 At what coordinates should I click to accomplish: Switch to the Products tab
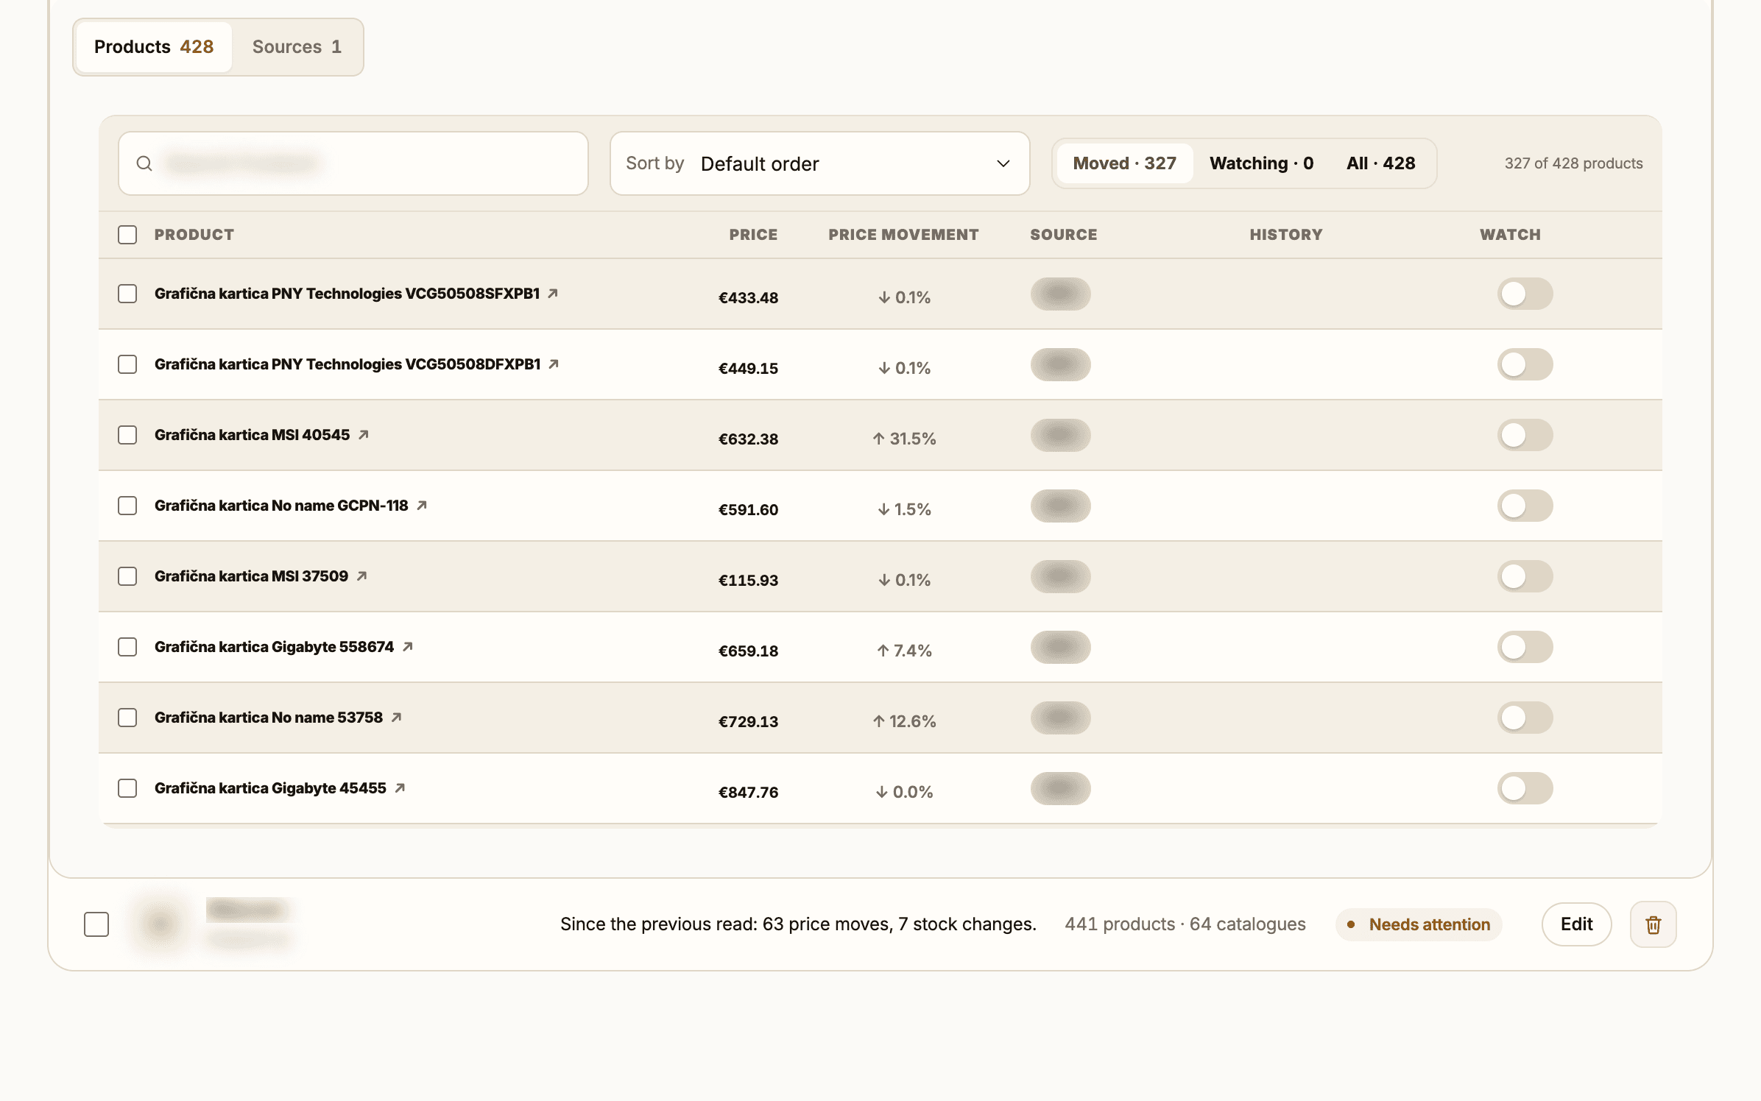(154, 47)
